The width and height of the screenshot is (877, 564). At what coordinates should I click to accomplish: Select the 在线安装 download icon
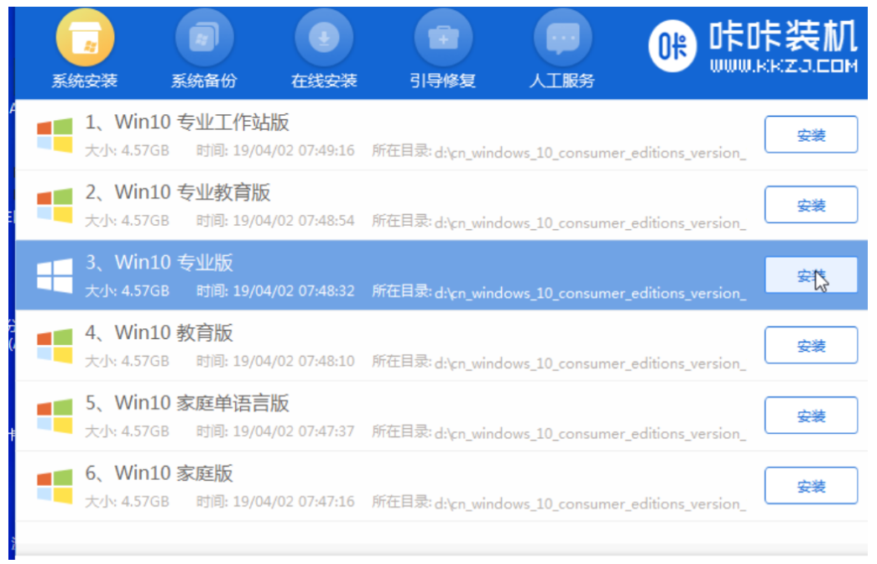click(x=324, y=39)
